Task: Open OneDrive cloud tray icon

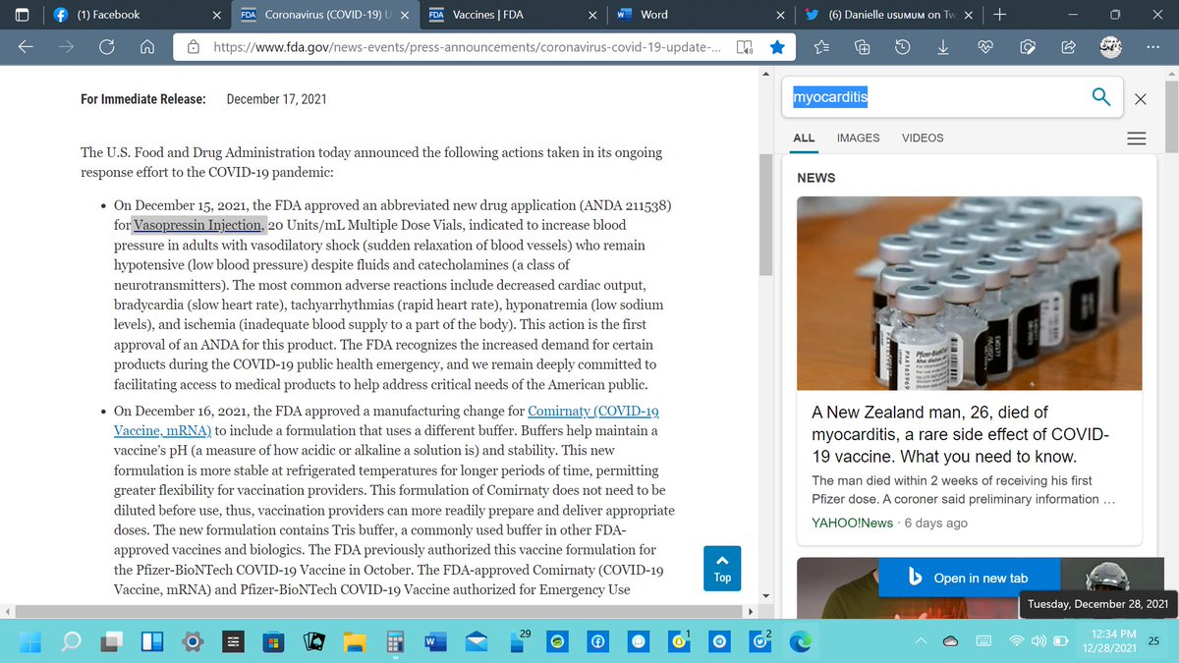Action: click(951, 641)
